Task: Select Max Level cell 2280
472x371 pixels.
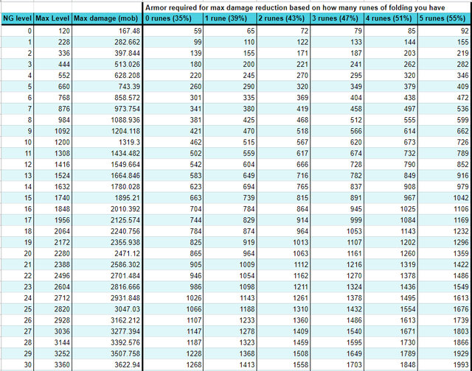Action: (52, 253)
